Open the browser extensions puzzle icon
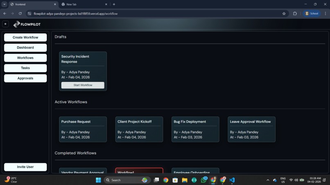Screen dimensions: 330x185 tap(295, 13)
